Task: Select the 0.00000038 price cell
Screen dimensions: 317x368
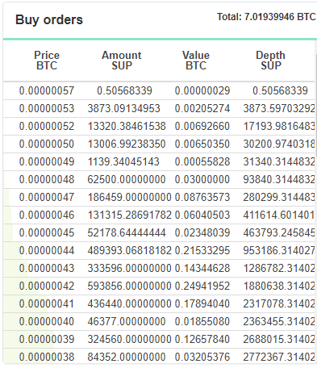Action: pos(47,357)
